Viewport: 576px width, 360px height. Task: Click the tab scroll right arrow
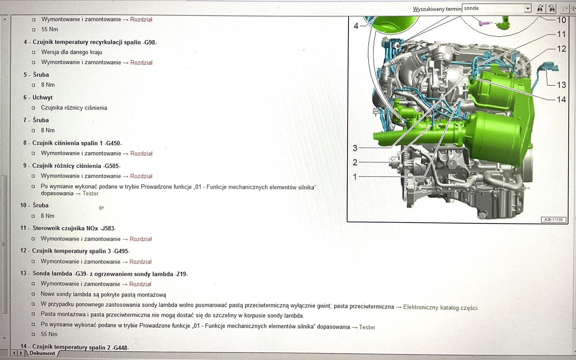(x=21, y=353)
